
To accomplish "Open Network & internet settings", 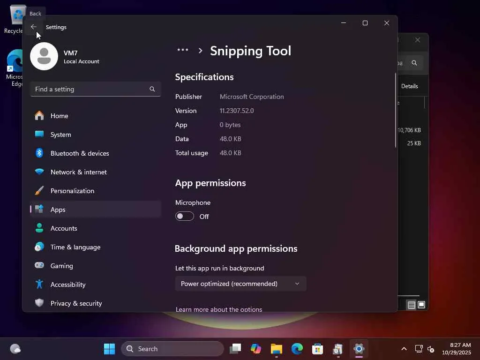I will pyautogui.click(x=96, y=172).
